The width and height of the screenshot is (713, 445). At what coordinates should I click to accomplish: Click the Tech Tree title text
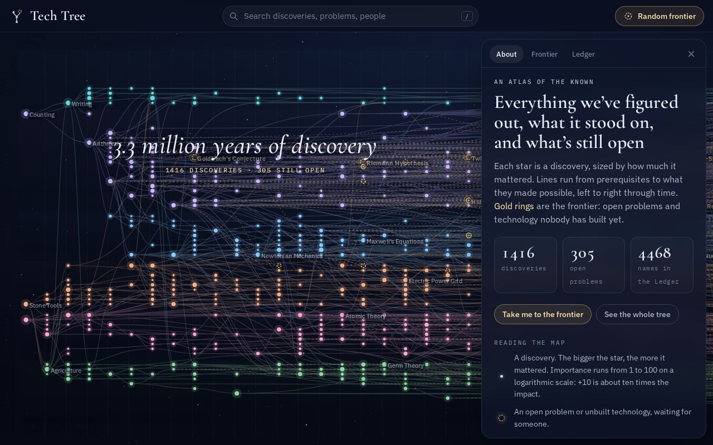point(58,16)
